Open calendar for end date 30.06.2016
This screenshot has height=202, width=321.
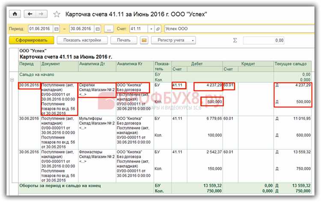coord(98,29)
